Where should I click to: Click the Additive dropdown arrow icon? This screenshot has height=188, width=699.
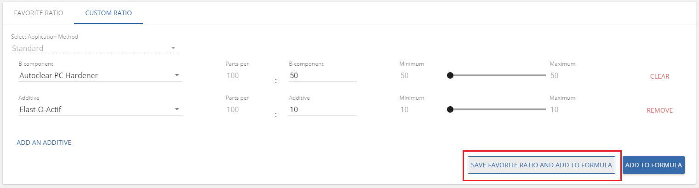(x=177, y=109)
